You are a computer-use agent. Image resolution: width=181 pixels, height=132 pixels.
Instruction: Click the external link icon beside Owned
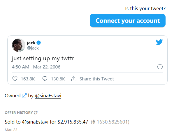click(x=24, y=96)
